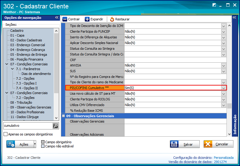Select Cadastro in sections tree

point(17,31)
